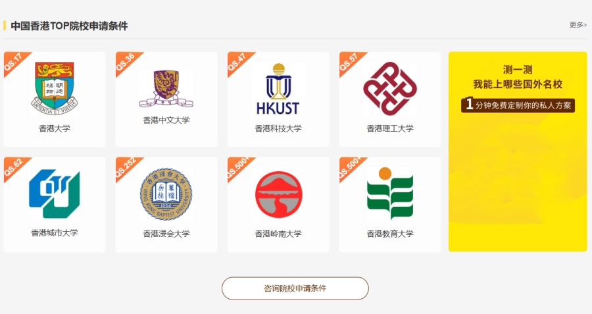Click the 咨询院校申请条件 button

click(295, 288)
